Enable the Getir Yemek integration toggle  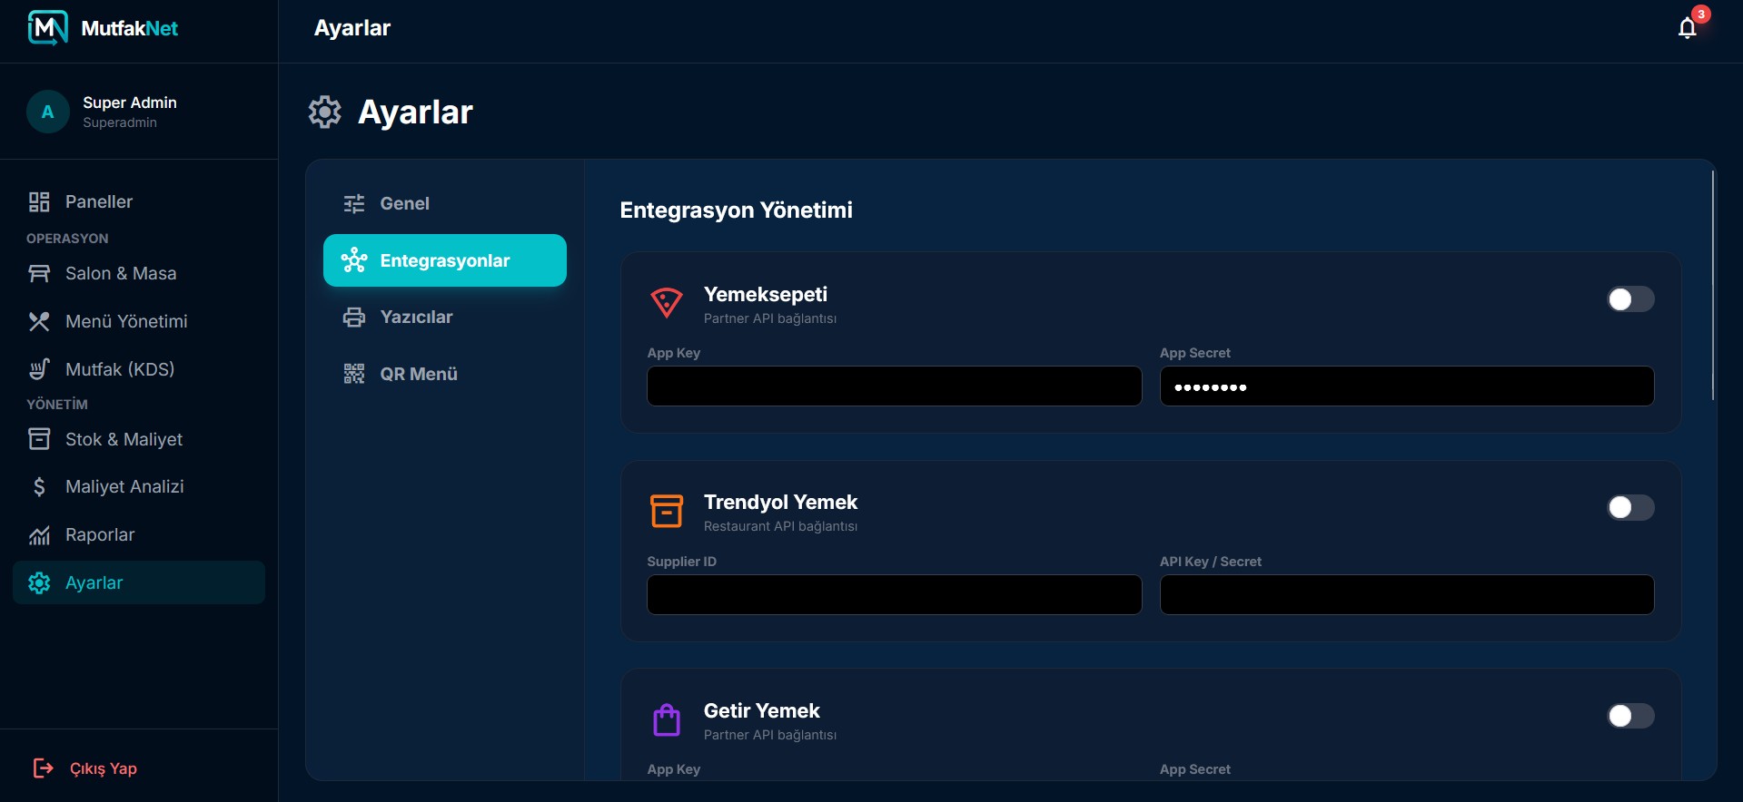coord(1630,716)
